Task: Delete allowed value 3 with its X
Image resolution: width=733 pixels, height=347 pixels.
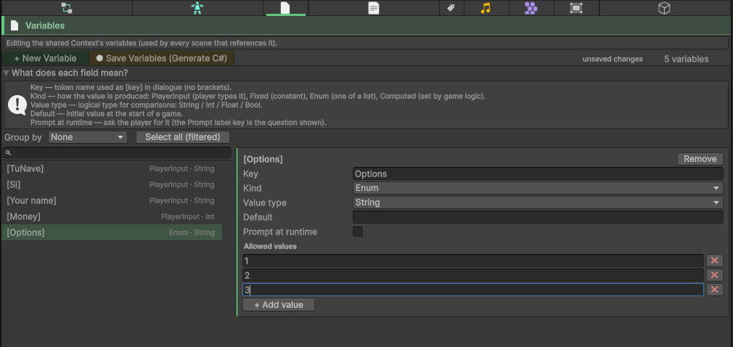Action: coord(714,290)
